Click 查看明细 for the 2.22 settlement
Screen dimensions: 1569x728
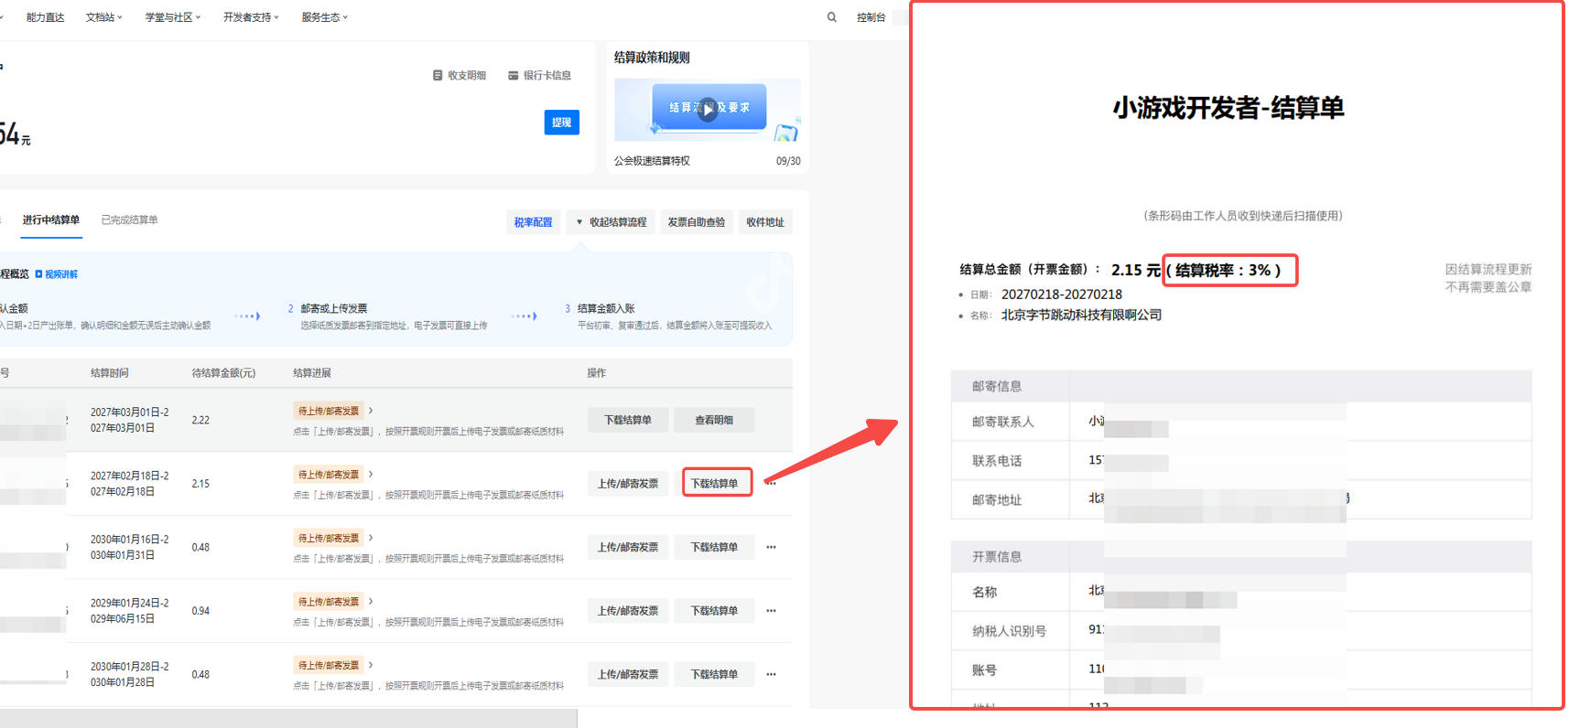point(713,421)
